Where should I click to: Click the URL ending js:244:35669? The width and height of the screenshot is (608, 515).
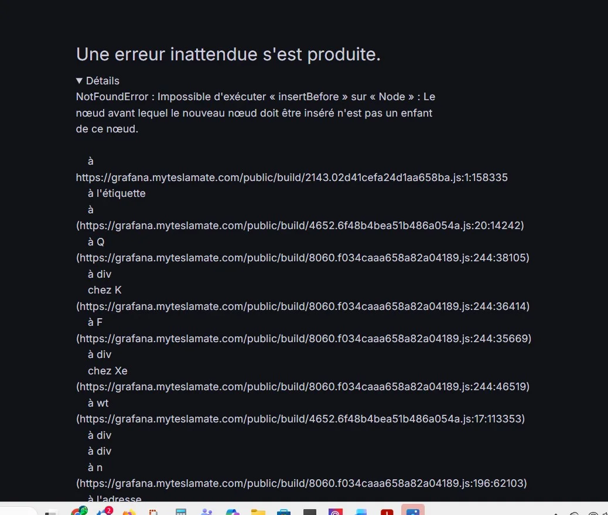coord(303,338)
